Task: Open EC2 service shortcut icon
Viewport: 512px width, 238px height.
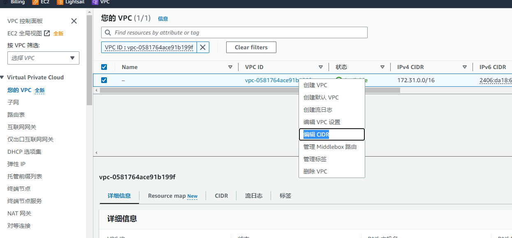Action: click(x=35, y=2)
